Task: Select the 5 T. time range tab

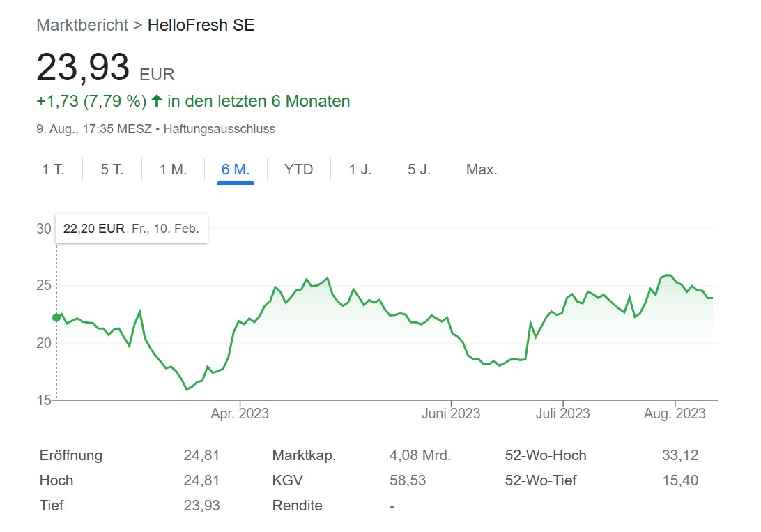Action: [112, 169]
